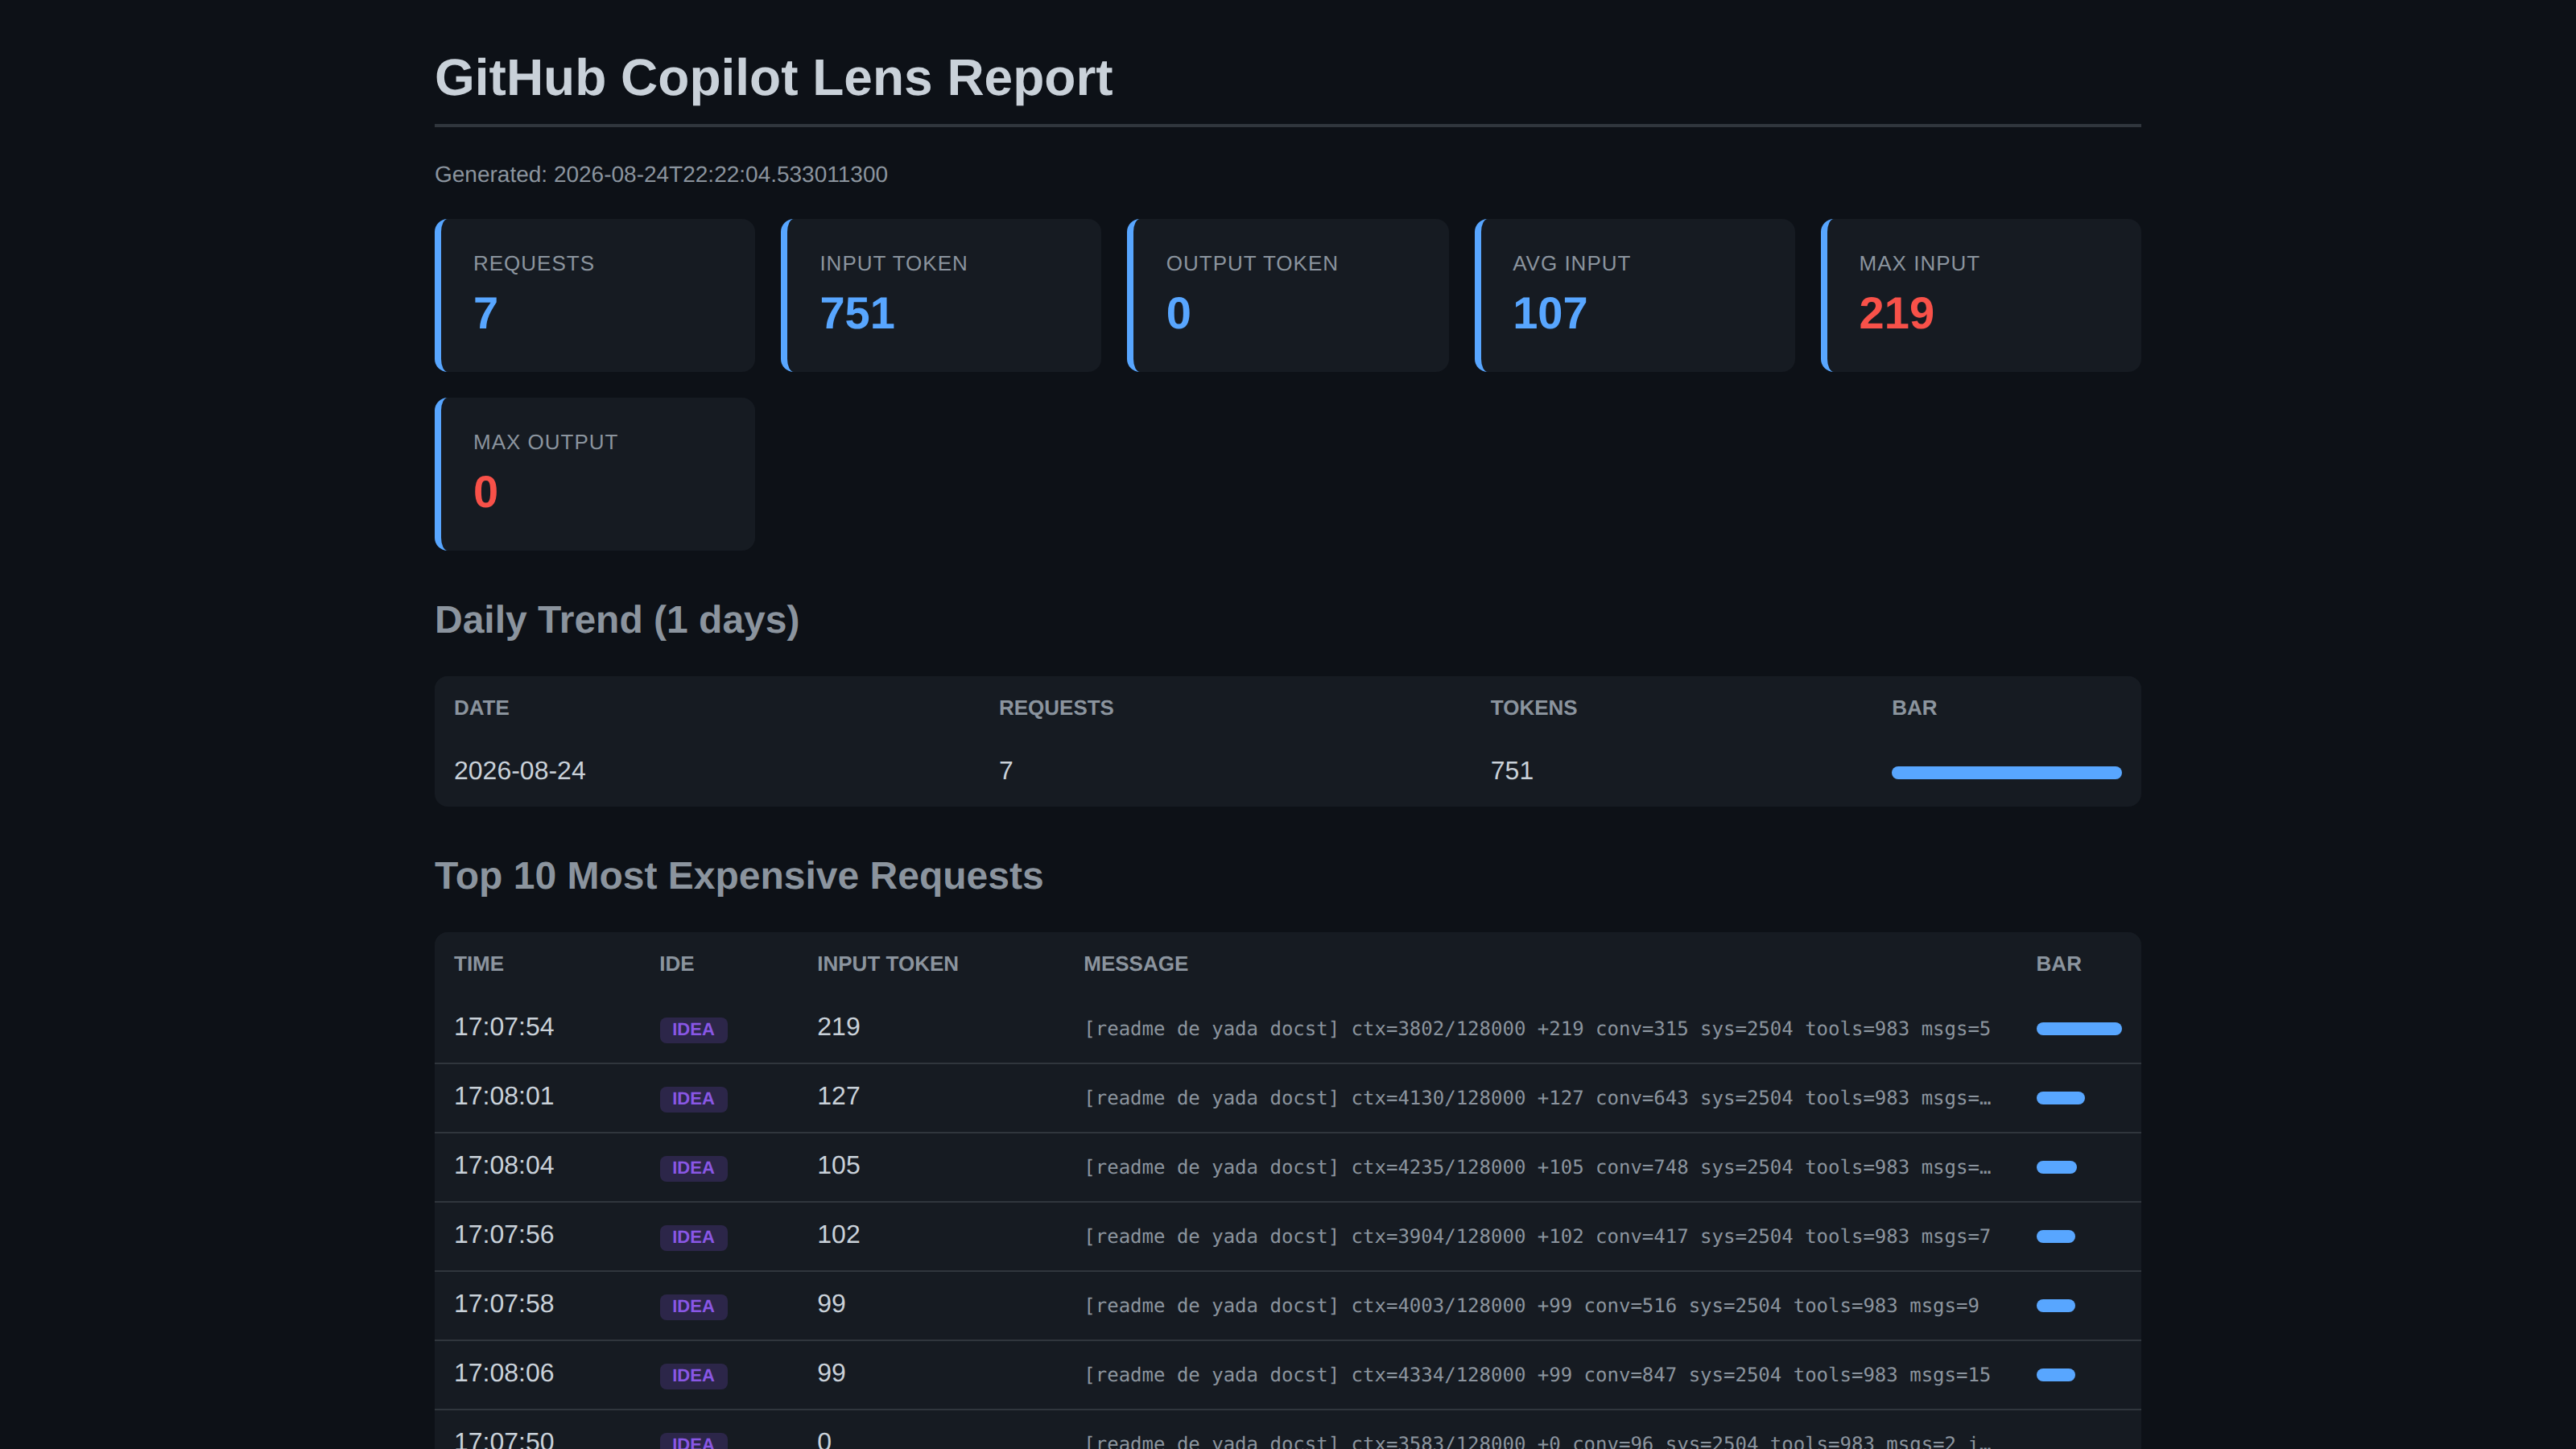Click the Requests card value 7
Viewport: 2576px width, 1449px height.
tap(485, 314)
